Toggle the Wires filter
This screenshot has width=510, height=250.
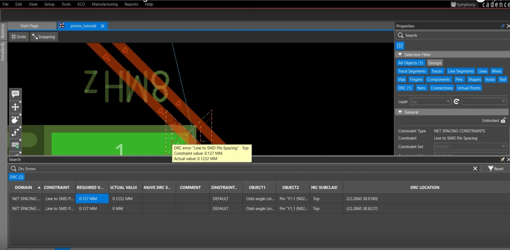click(x=497, y=71)
